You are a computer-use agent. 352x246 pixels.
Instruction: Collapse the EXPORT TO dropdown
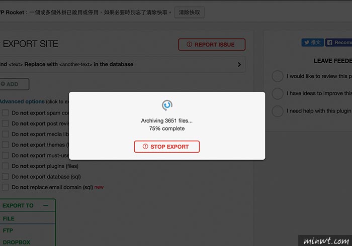pyautogui.click(x=27, y=205)
